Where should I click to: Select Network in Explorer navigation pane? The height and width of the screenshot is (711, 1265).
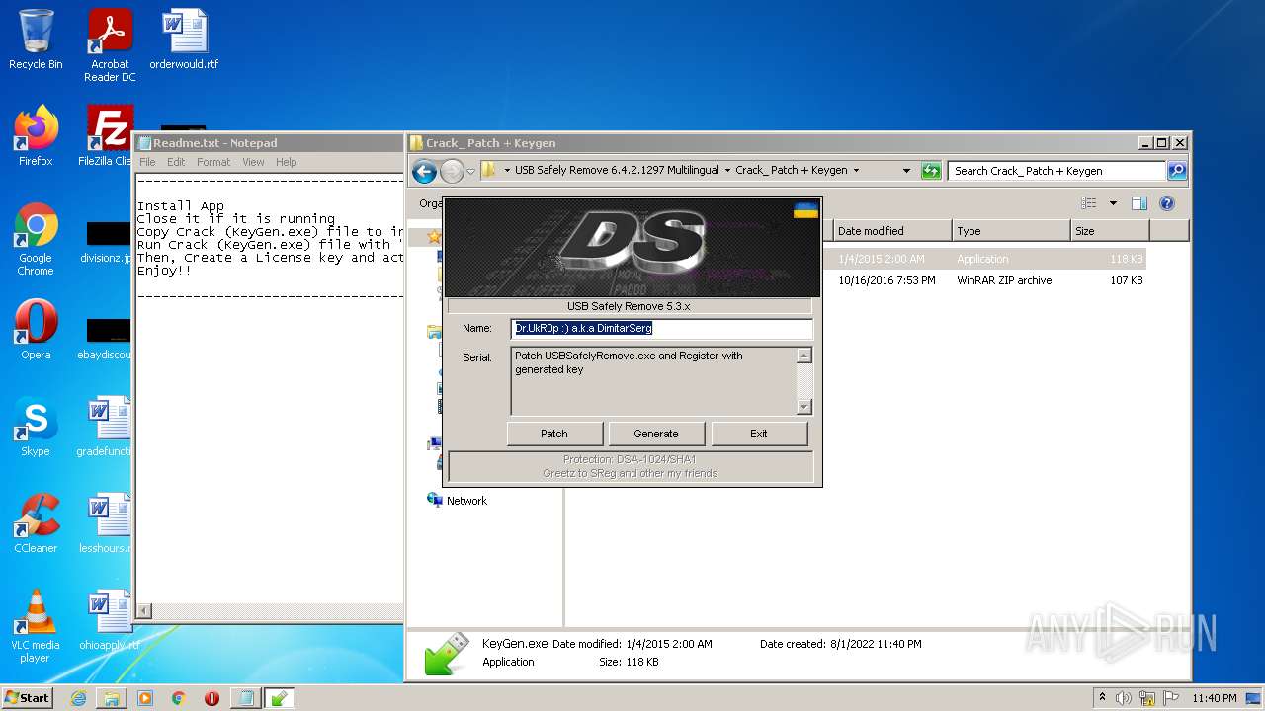[x=466, y=501]
